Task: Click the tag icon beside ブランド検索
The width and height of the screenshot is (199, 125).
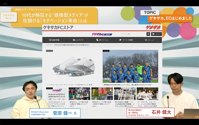Action: click(x=120, y=40)
